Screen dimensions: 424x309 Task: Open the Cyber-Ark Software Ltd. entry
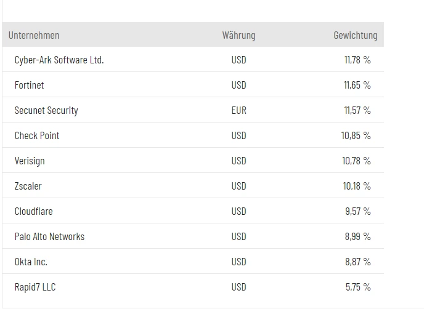click(x=59, y=60)
